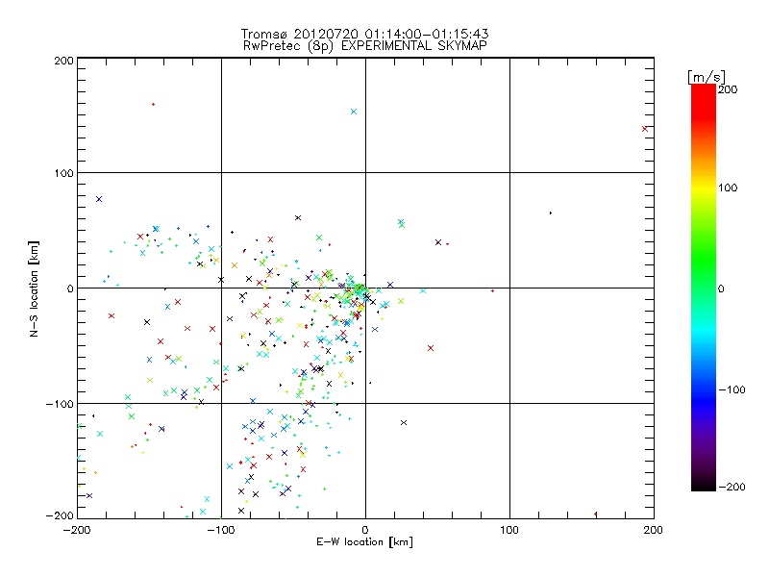
Task: Click the x-axis tick label '100'
Action: [x=509, y=530]
